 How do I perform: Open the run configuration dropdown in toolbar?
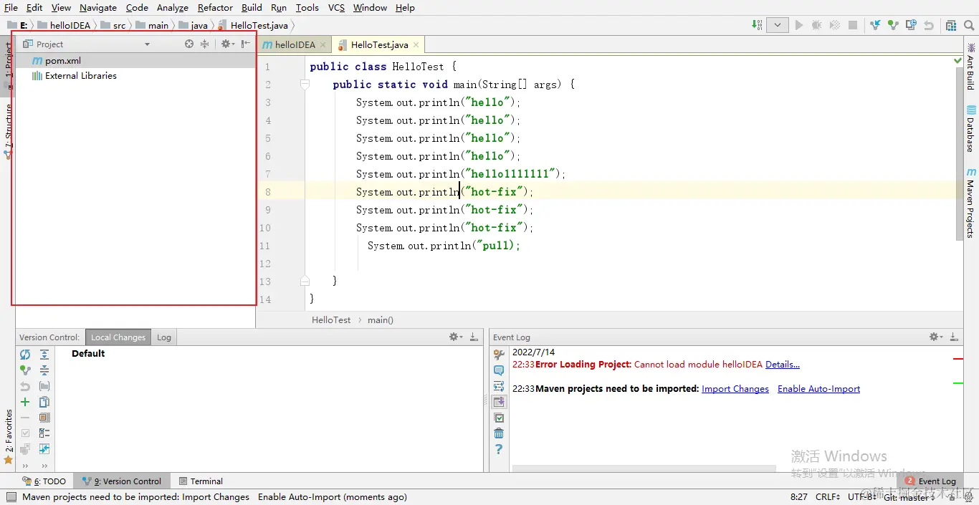pyautogui.click(x=778, y=25)
